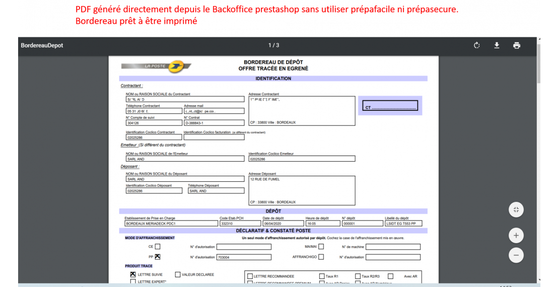The height and width of the screenshot is (287, 559).
Task: Click the NOM ou RAISON SOCIALE du Déposant field
Action: coord(185,179)
